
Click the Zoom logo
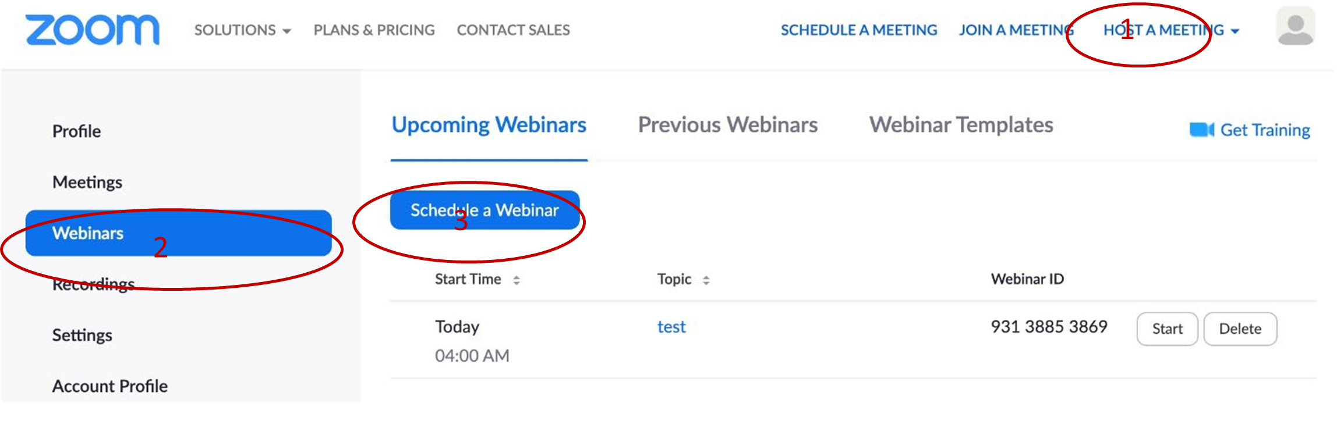pos(92,30)
